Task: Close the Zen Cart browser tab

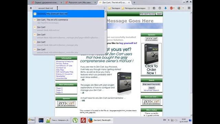Action: click(129, 2)
